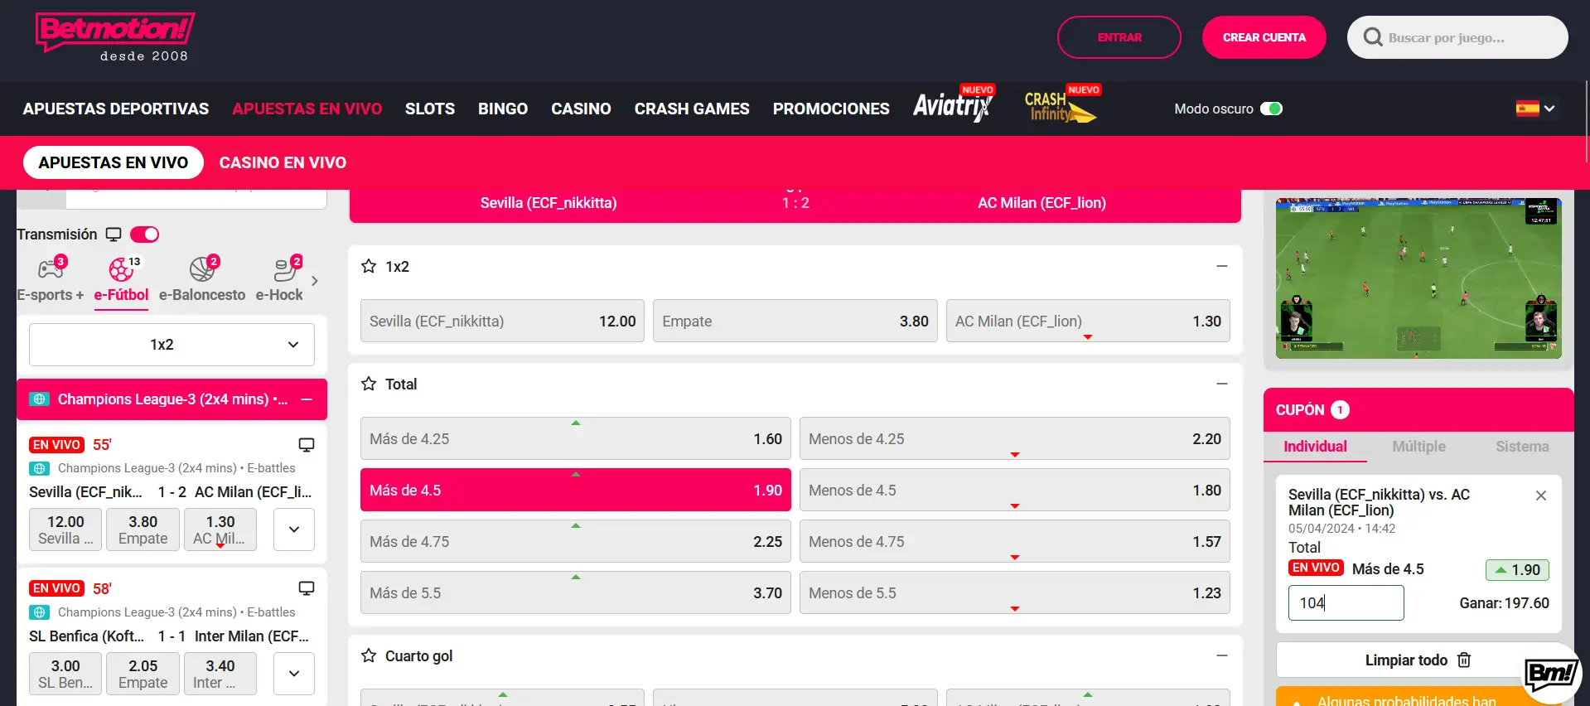Click the Transmisión monitor icon
The height and width of the screenshot is (706, 1590).
pyautogui.click(x=114, y=235)
